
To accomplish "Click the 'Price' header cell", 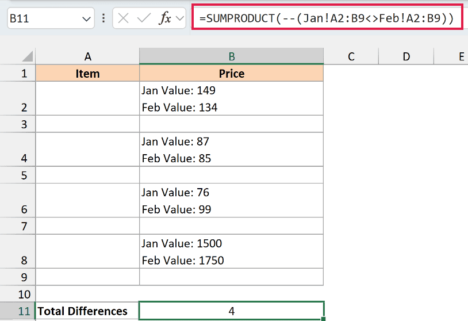I will (x=232, y=73).
